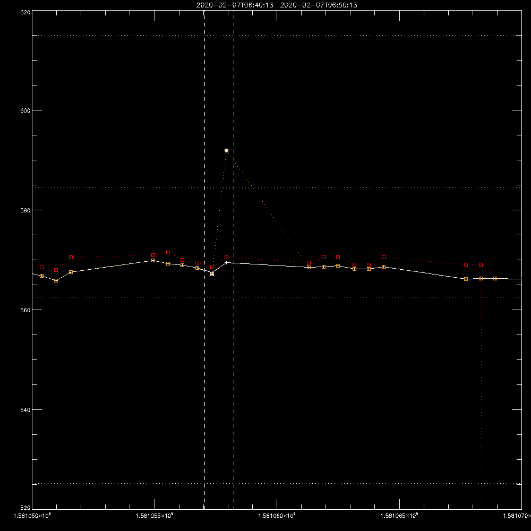
Task: Click the x-axis label 1.581050×10⁹
Action: click(x=32, y=516)
